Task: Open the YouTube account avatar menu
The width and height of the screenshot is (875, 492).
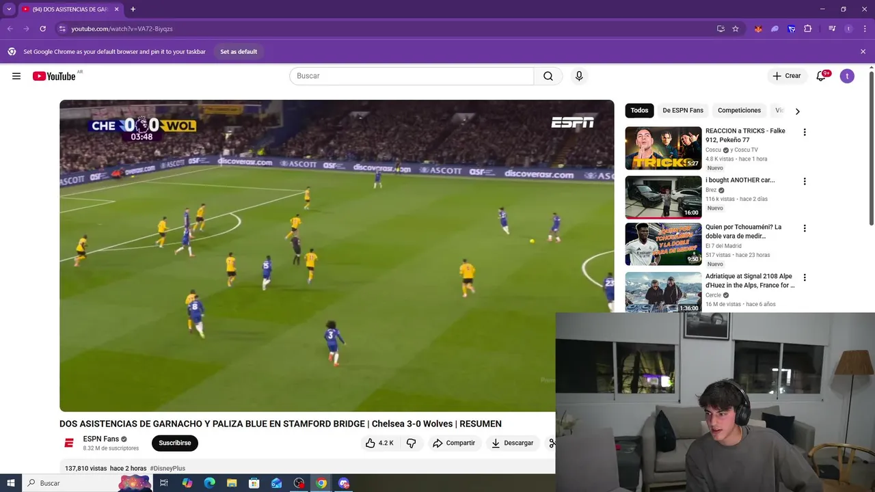Action: 847,76
